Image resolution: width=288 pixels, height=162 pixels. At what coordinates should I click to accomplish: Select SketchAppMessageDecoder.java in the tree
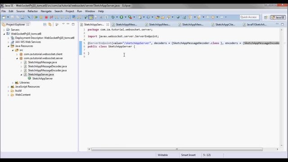pyautogui.click(x=47, y=66)
